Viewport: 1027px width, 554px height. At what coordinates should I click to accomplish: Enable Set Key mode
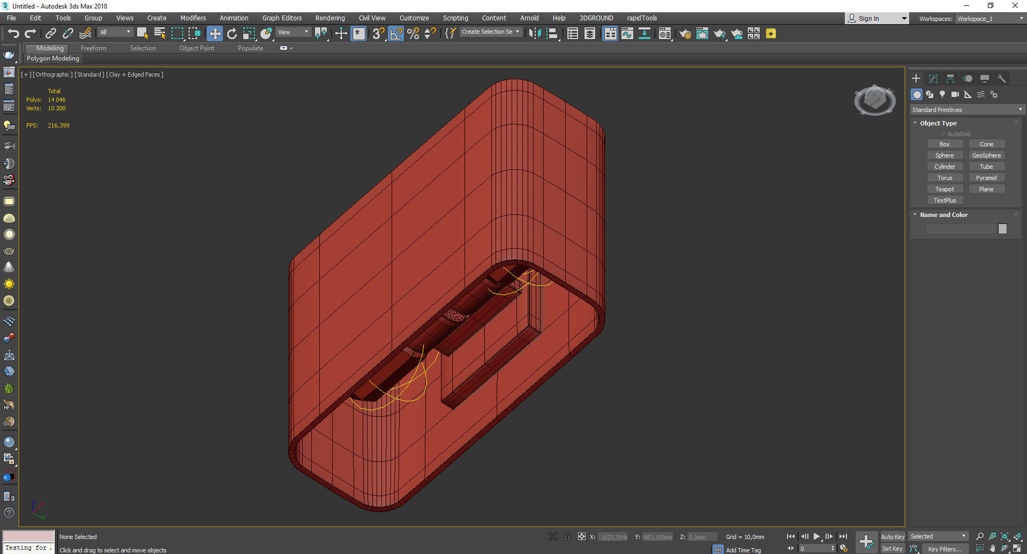pyautogui.click(x=893, y=549)
